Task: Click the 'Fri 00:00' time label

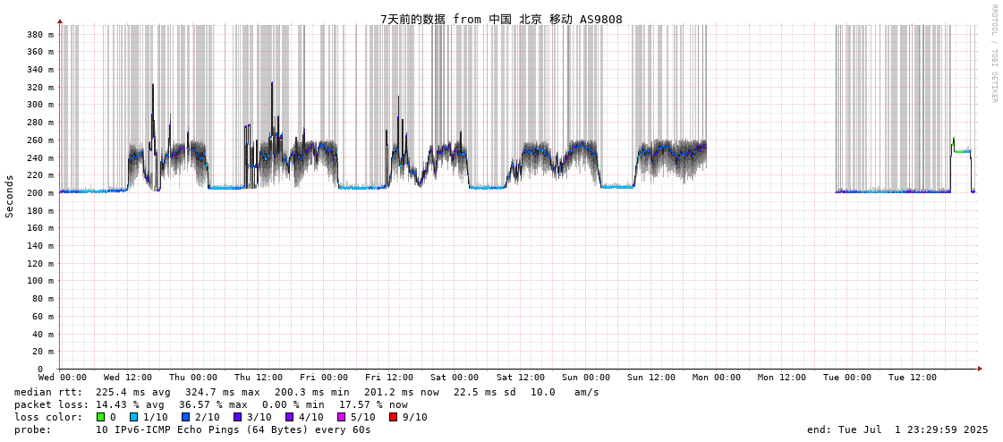Action: pos(325,378)
